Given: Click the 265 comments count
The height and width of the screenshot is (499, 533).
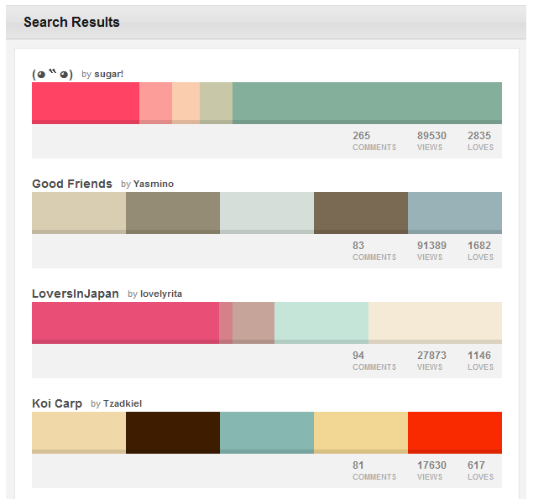Looking at the screenshot, I should coord(361,136).
